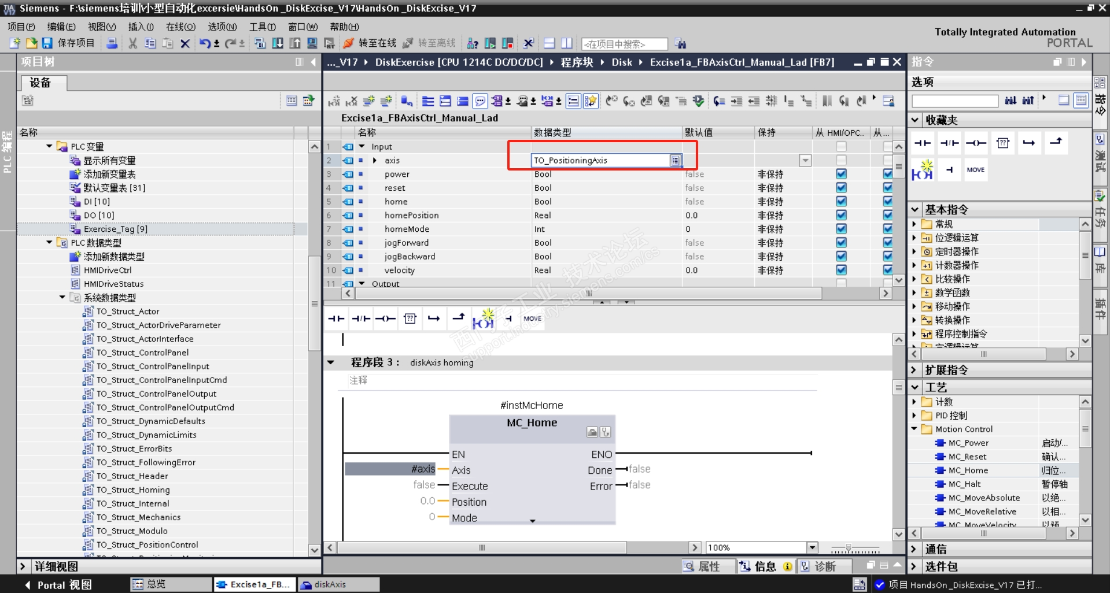The image size is (1110, 593).
Task: Insert MOVE instruction from editor favorites bar
Action: [532, 318]
